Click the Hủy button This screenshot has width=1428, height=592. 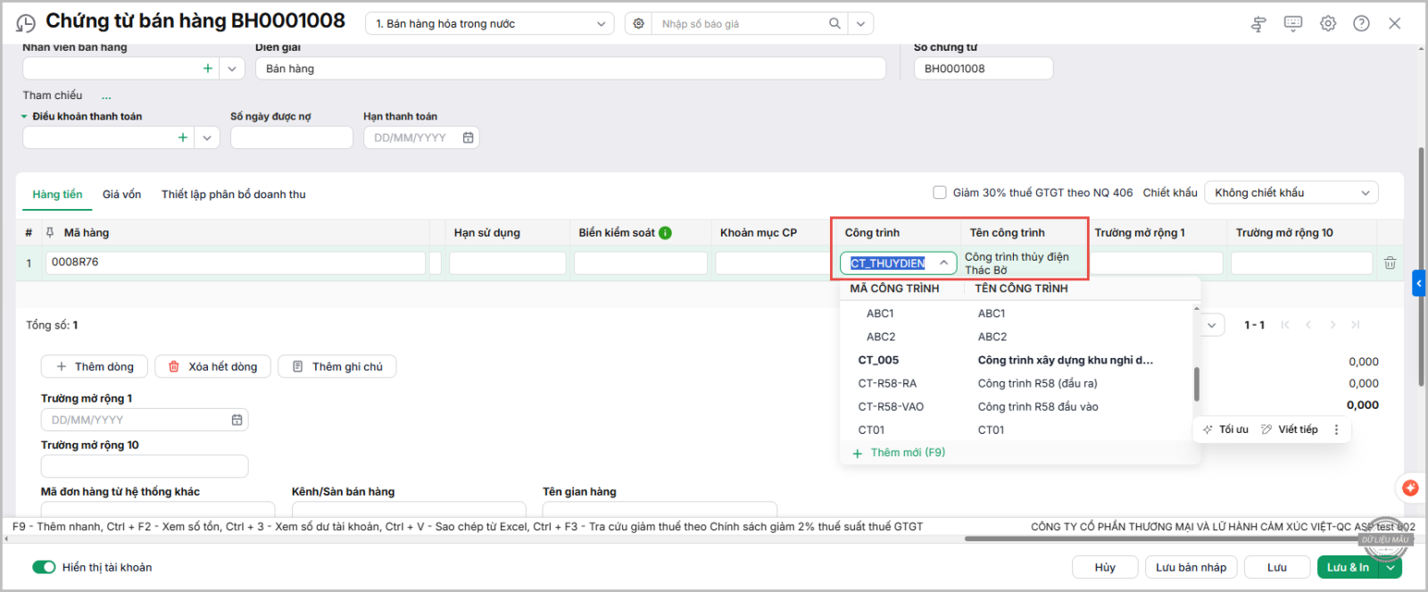tap(1105, 567)
